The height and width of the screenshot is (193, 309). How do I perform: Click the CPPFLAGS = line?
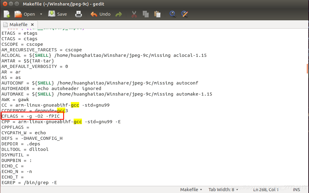coord(15,127)
